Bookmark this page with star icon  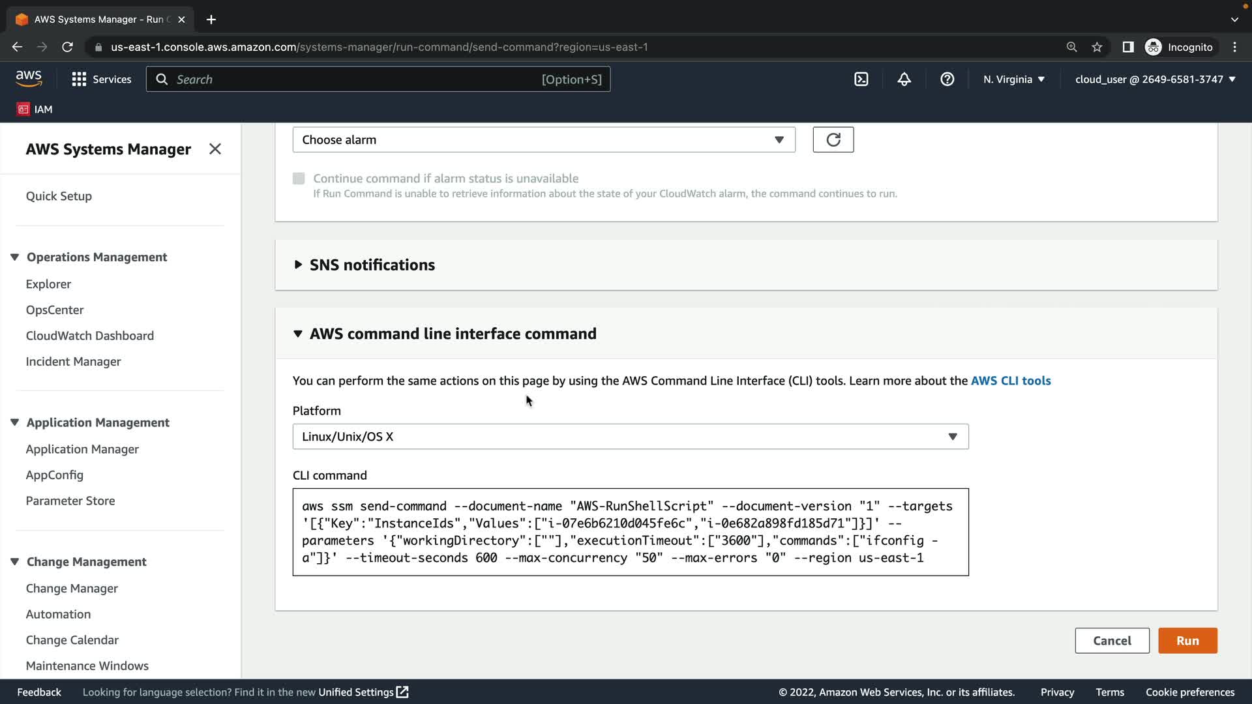click(1097, 47)
